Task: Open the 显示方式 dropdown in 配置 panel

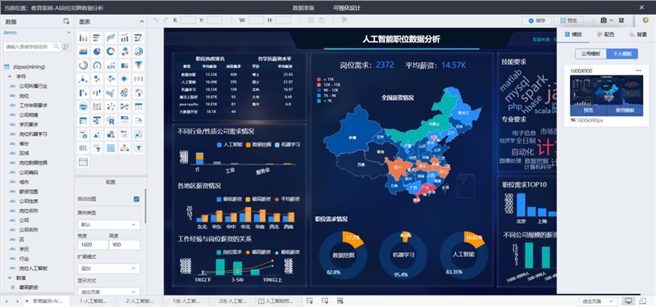Action: 109,291
